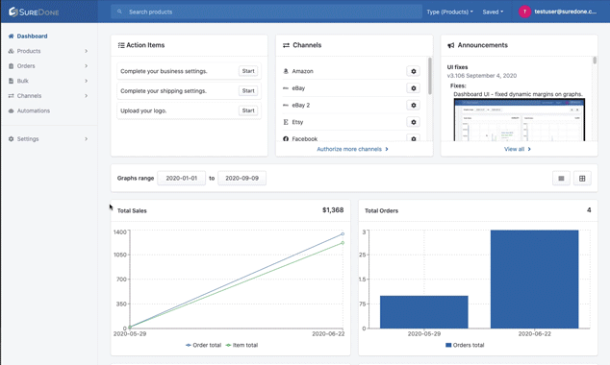Click the Orders sidebar icon

[x=11, y=66]
